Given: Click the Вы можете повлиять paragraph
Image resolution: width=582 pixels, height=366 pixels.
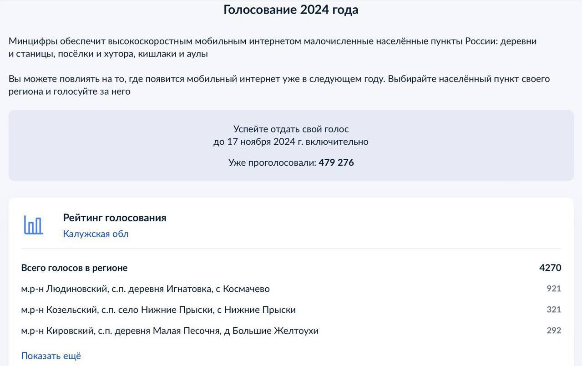Looking at the screenshot, I should tap(279, 85).
